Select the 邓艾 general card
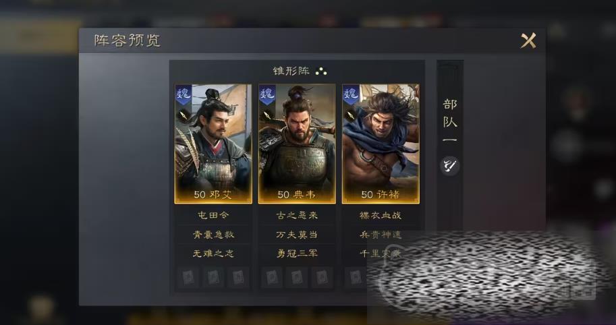 tap(213, 144)
